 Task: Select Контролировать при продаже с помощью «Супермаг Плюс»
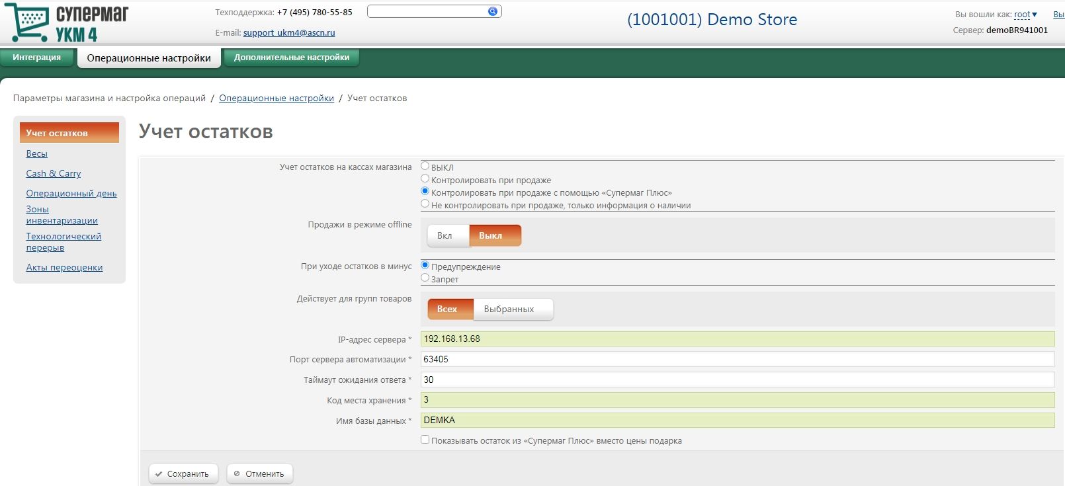tap(425, 191)
